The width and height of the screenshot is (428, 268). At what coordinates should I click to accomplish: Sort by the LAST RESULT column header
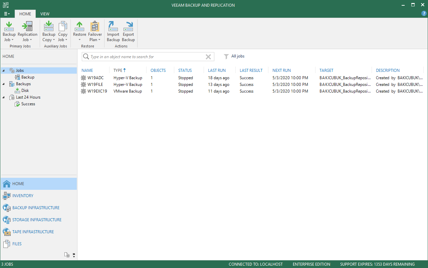(251, 71)
